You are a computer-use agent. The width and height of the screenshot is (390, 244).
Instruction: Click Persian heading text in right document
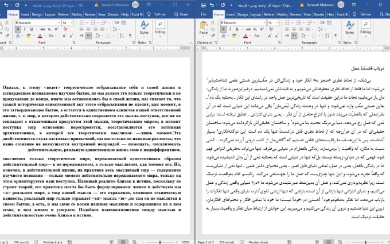(x=368, y=68)
